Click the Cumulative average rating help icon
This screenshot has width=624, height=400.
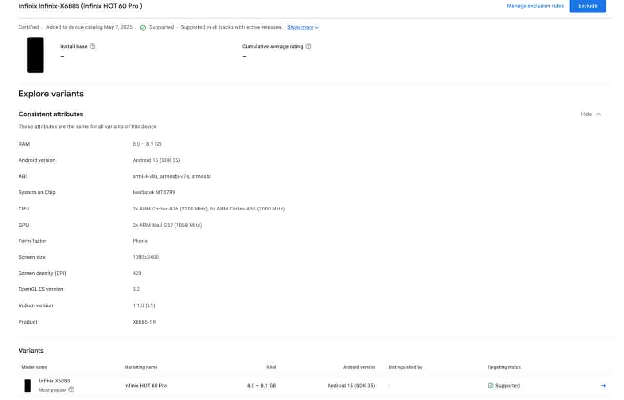pyautogui.click(x=308, y=47)
